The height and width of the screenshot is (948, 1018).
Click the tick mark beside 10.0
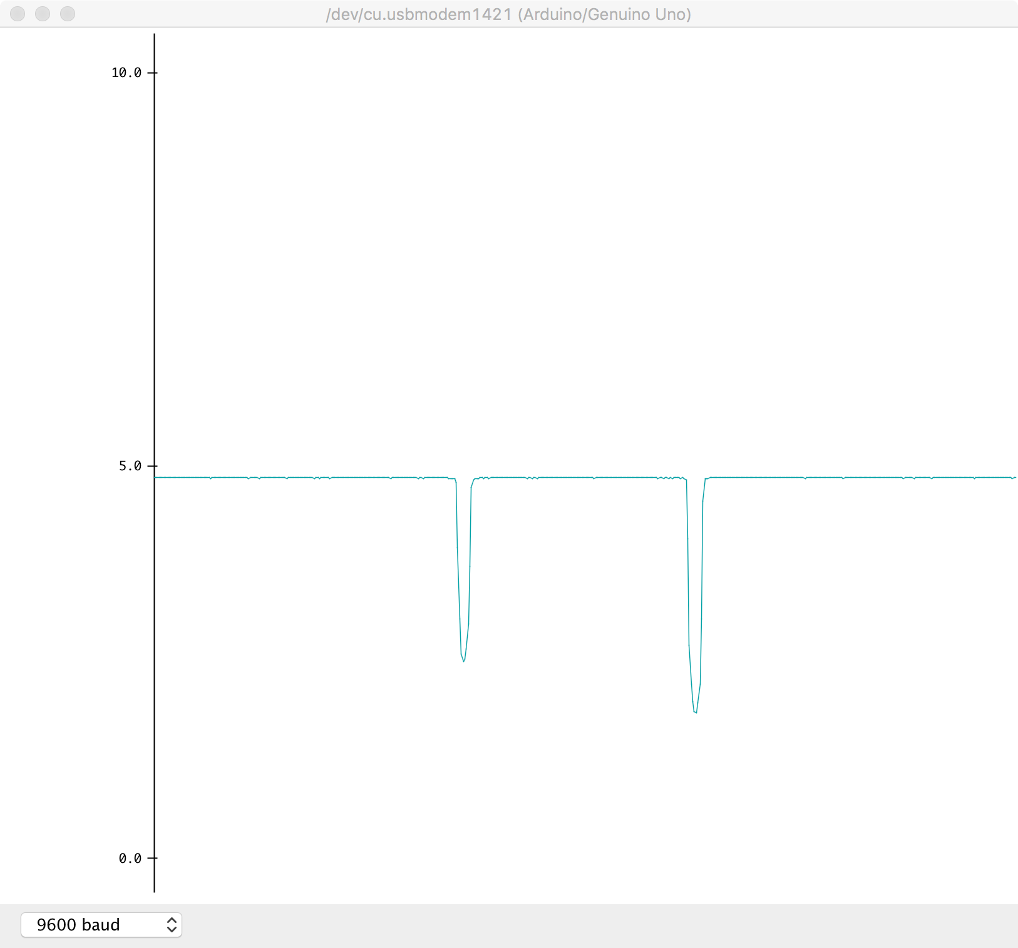click(x=153, y=73)
